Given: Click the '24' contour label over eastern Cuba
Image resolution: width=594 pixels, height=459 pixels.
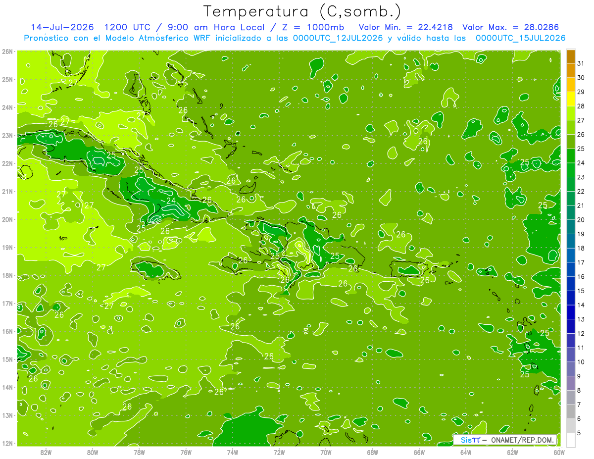Looking at the screenshot, I should 171,201.
